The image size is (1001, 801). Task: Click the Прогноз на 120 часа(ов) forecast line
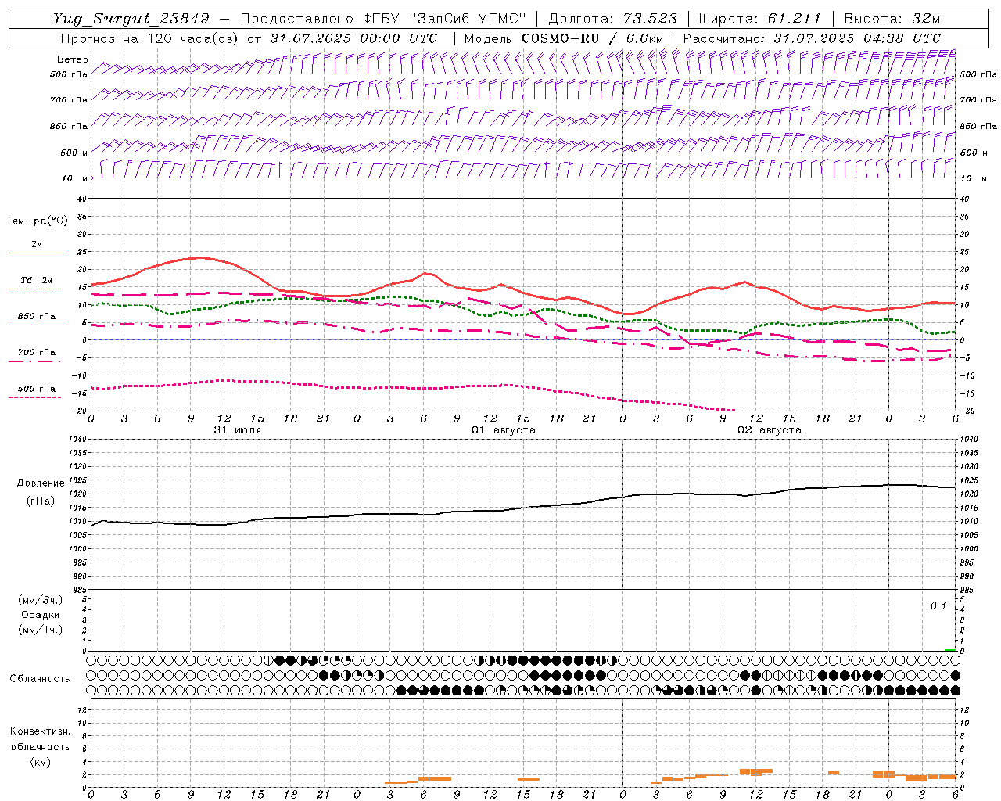(249, 38)
